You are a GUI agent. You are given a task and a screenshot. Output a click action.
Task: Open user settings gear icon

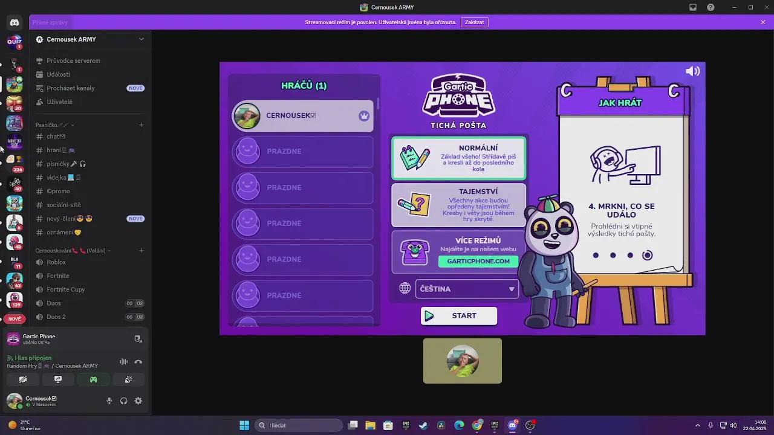coord(138,401)
